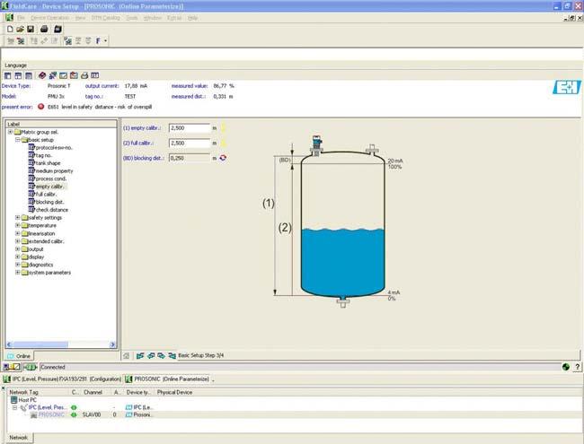Click the empty calibr. value field
The height and width of the screenshot is (444, 584).
190,128
